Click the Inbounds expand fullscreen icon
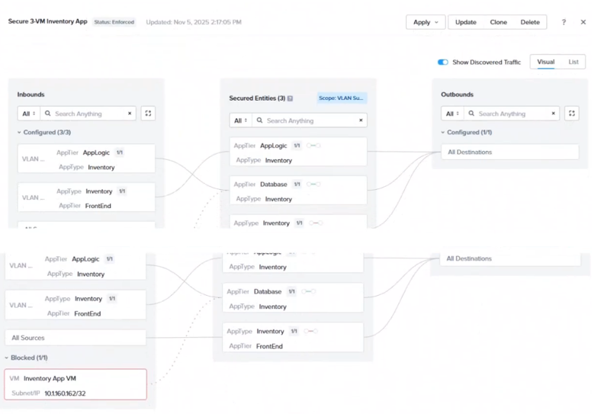The width and height of the screenshot is (604, 414). pos(148,114)
